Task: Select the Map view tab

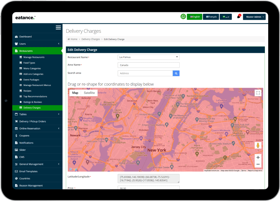Action: click(x=75, y=93)
